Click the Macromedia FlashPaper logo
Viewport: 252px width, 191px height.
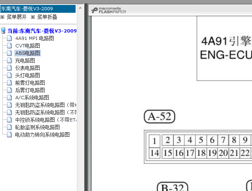(x=109, y=10)
